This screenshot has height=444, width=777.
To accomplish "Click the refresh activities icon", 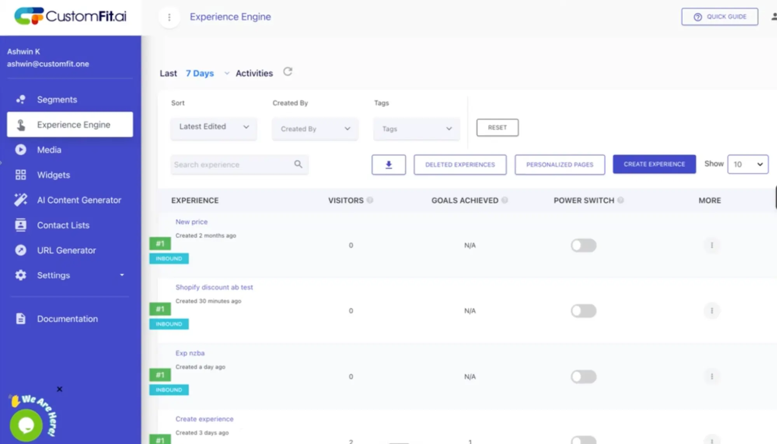I will pyautogui.click(x=288, y=72).
